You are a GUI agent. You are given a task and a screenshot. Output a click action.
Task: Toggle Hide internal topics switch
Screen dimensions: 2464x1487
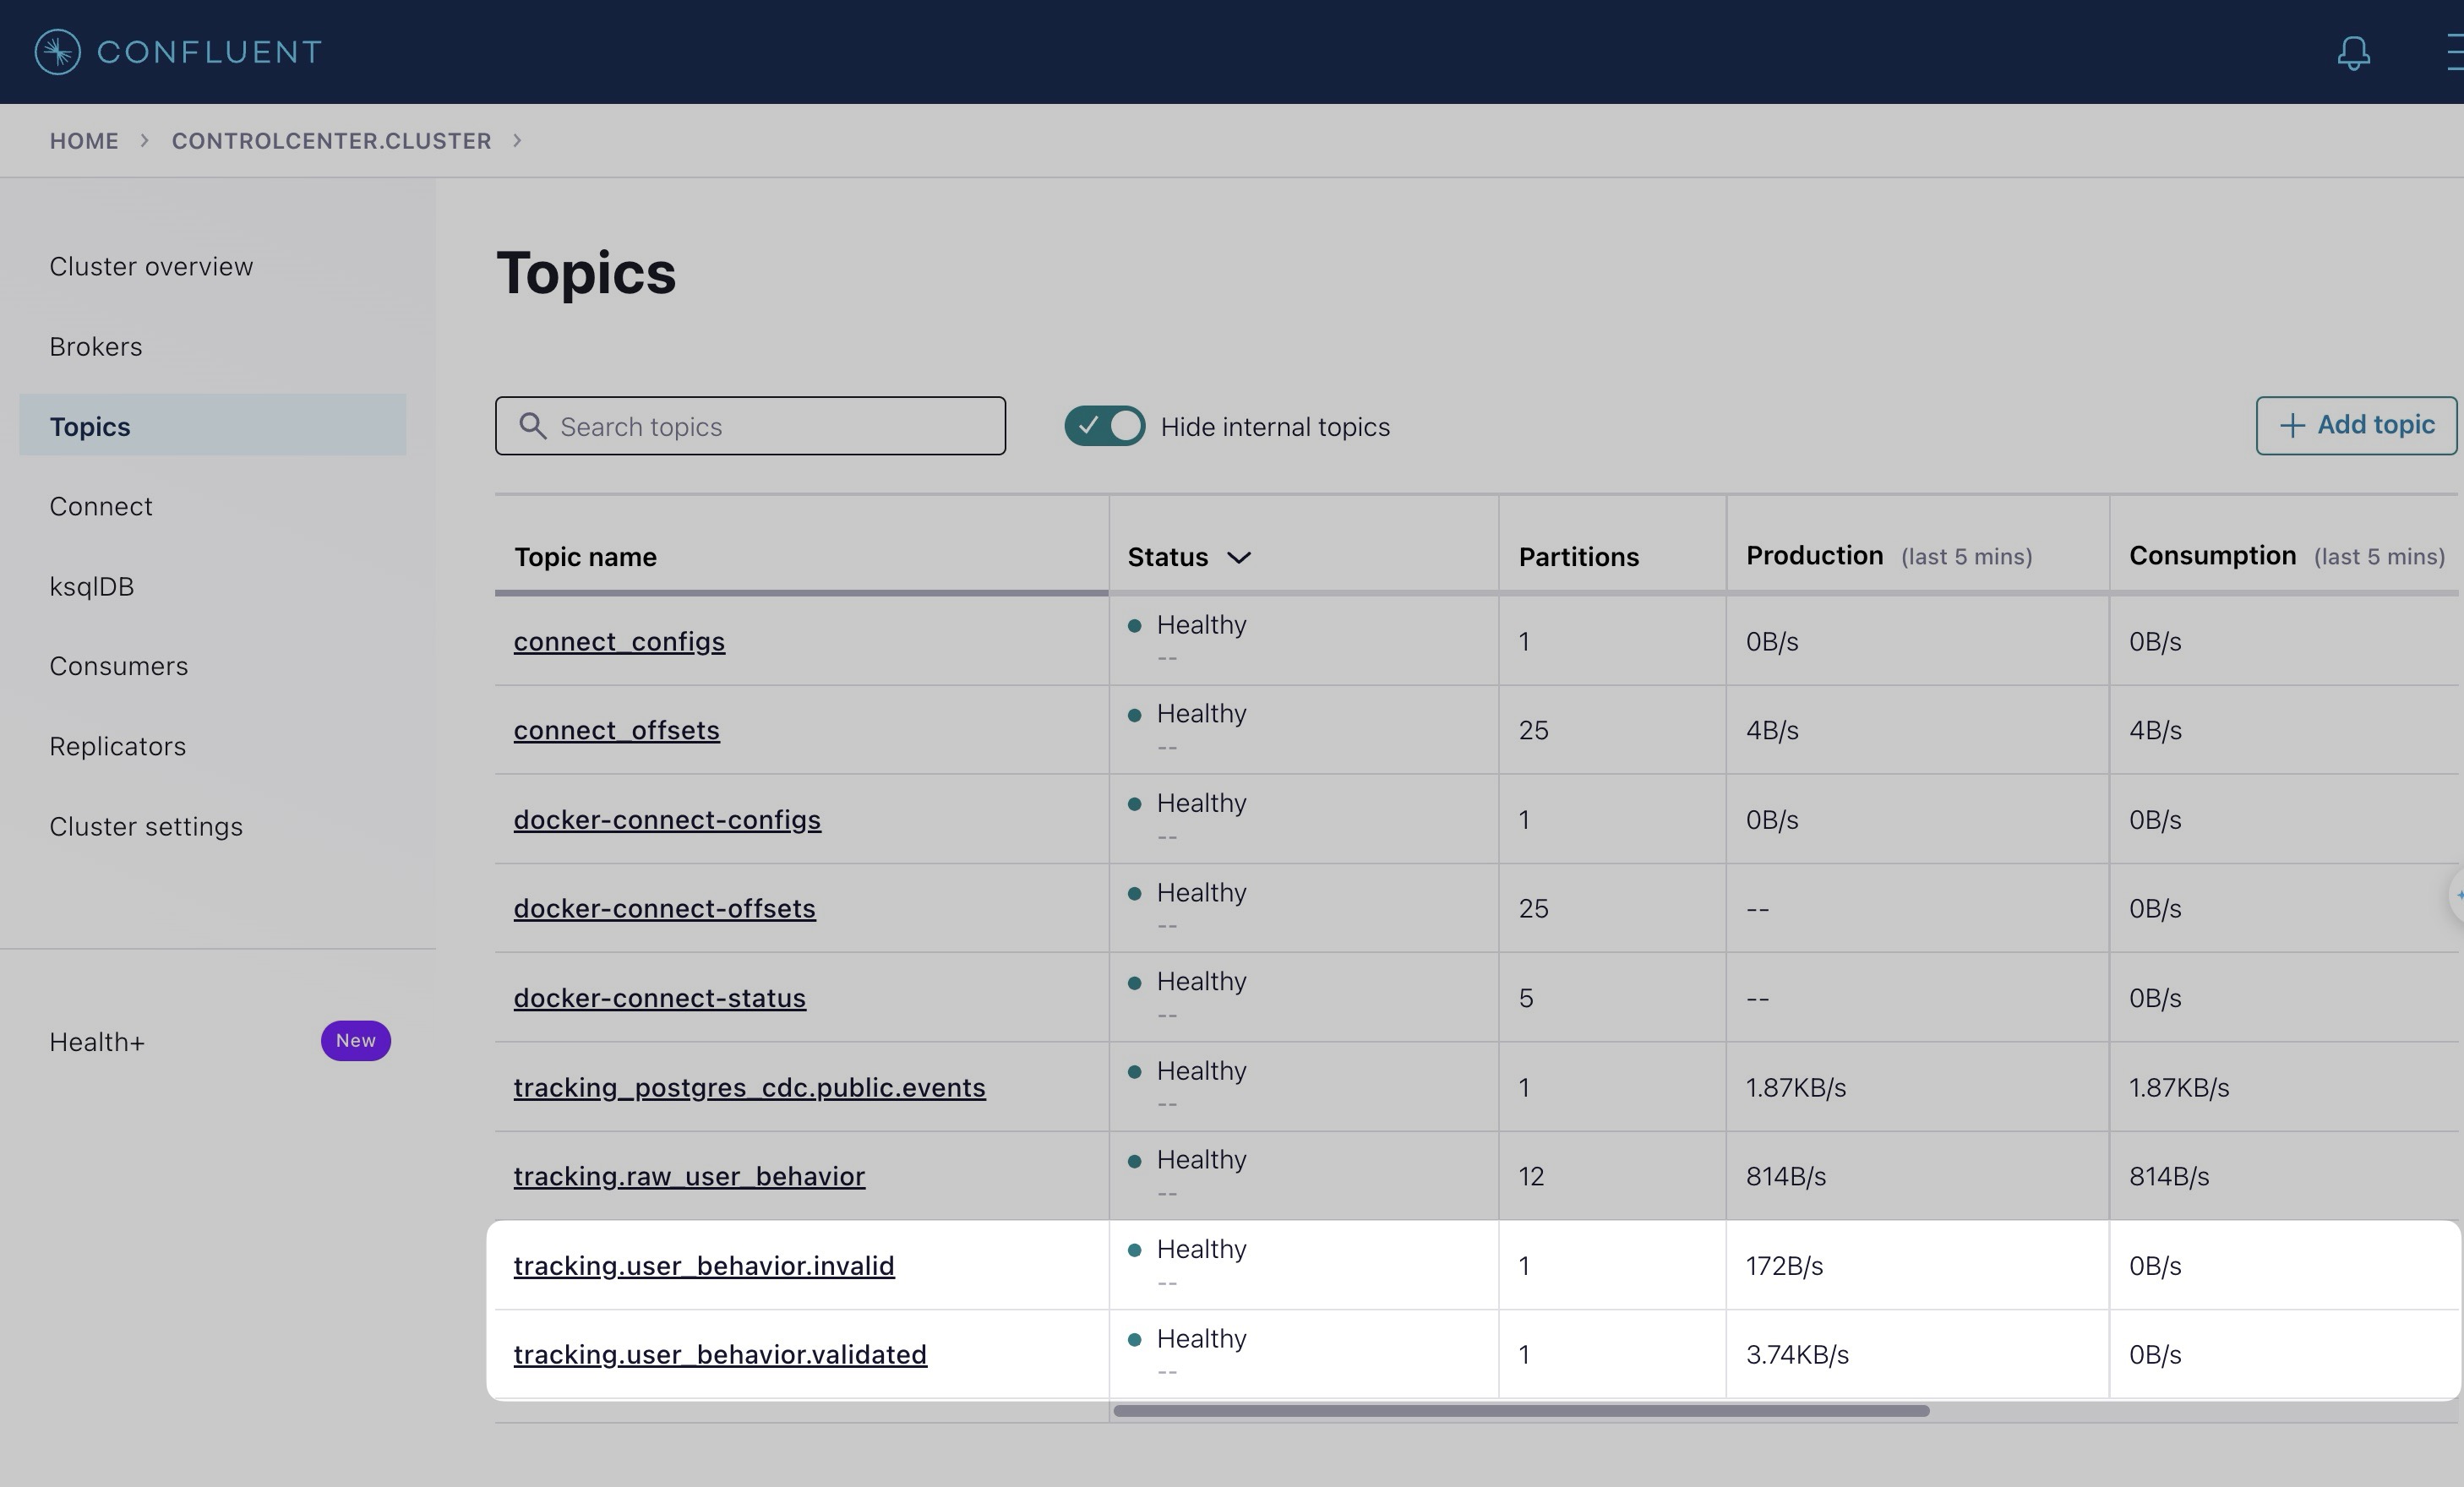pyautogui.click(x=1104, y=426)
